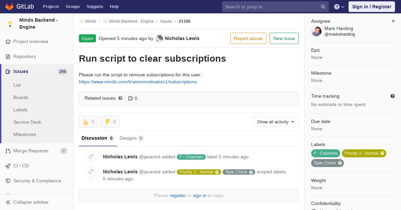The image size is (401, 210).
Task: Open the Groups top menu
Action: (x=73, y=7)
